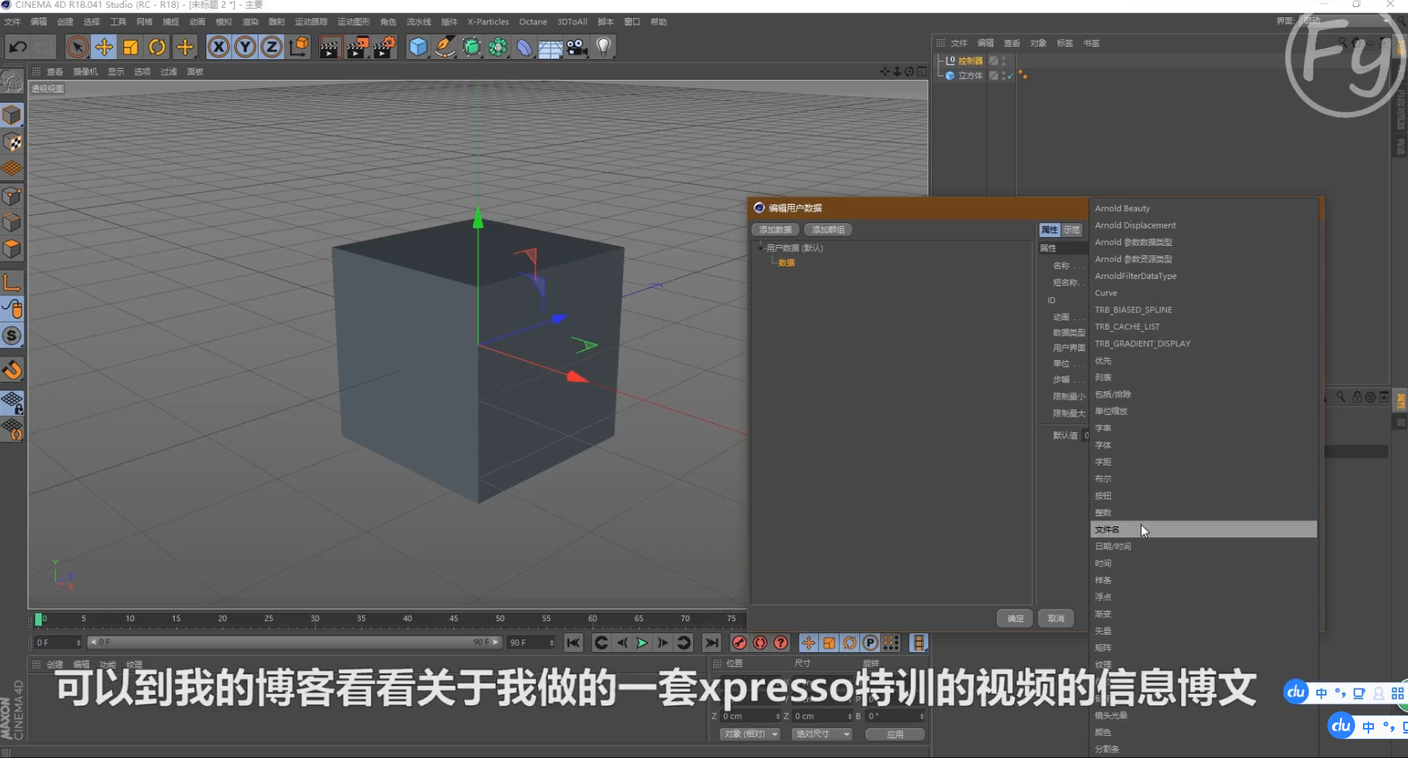Click the green playhead at frame 0

click(x=39, y=620)
